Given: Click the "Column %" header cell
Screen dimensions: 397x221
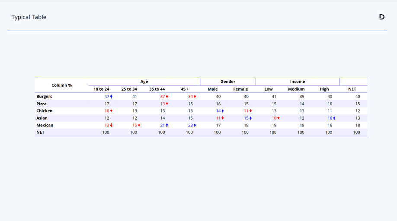Looking at the screenshot, I should tap(61, 85).
